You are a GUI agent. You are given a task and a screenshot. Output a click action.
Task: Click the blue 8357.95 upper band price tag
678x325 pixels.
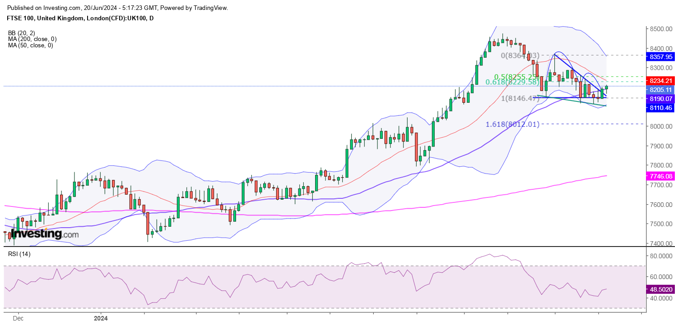point(661,57)
